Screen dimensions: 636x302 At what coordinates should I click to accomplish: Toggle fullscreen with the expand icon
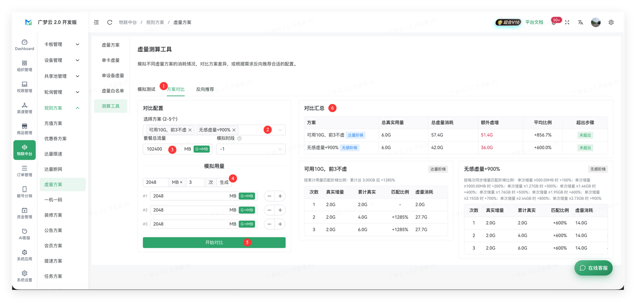[x=567, y=22]
